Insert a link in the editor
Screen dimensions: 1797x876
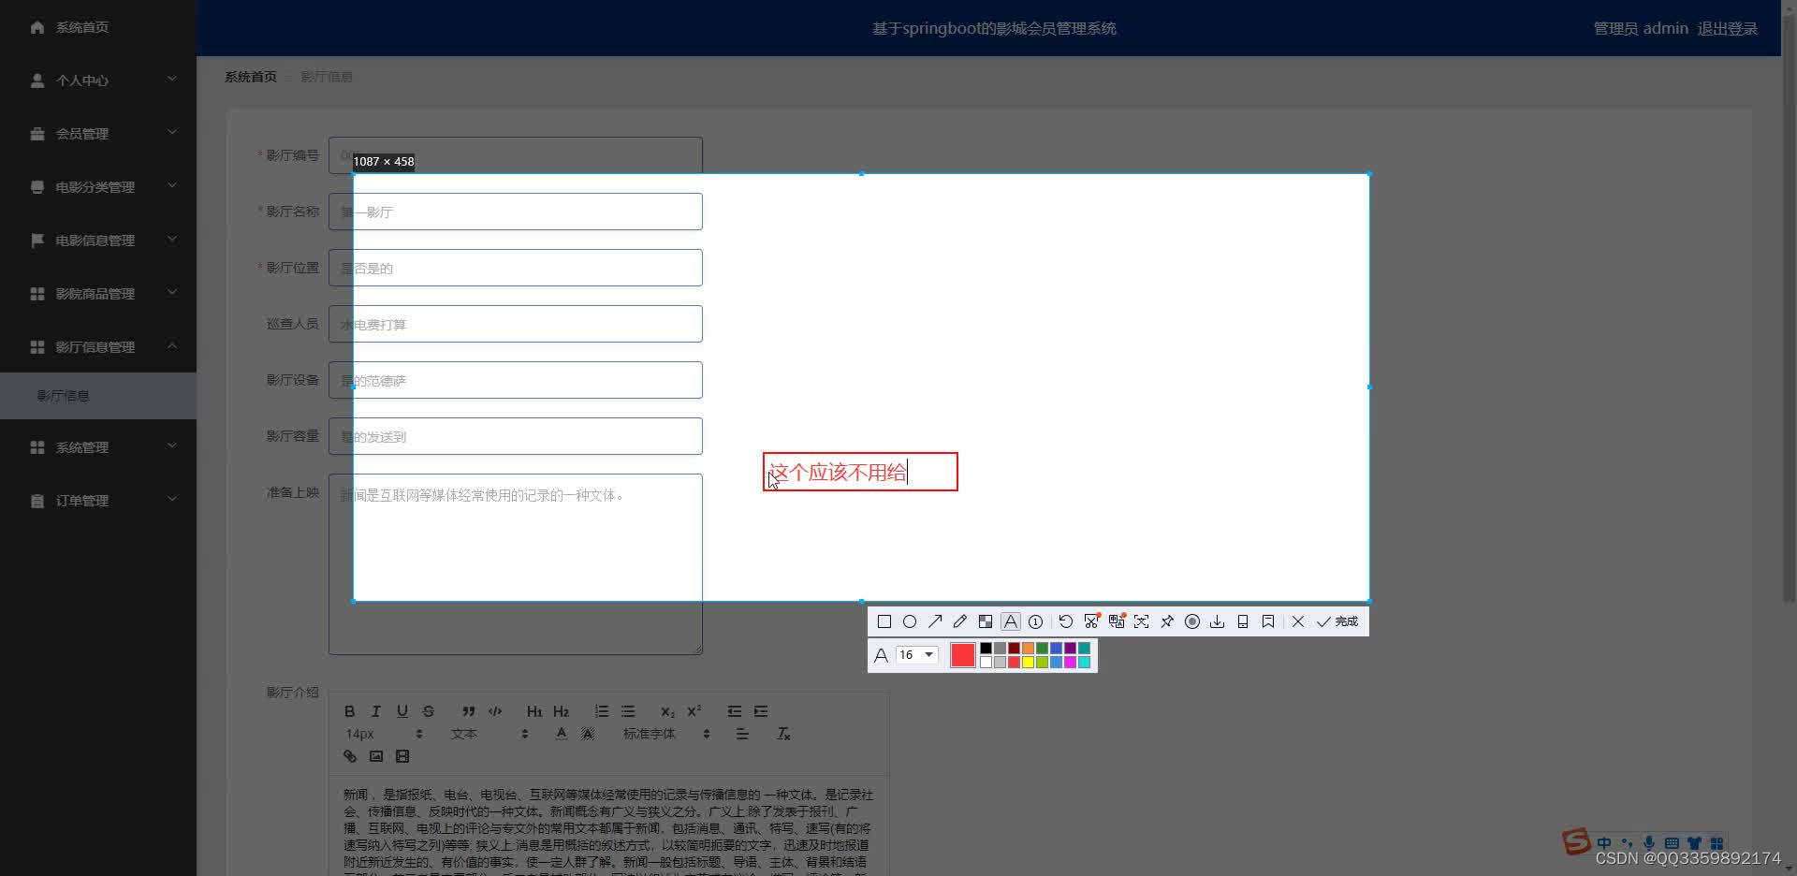[349, 756]
